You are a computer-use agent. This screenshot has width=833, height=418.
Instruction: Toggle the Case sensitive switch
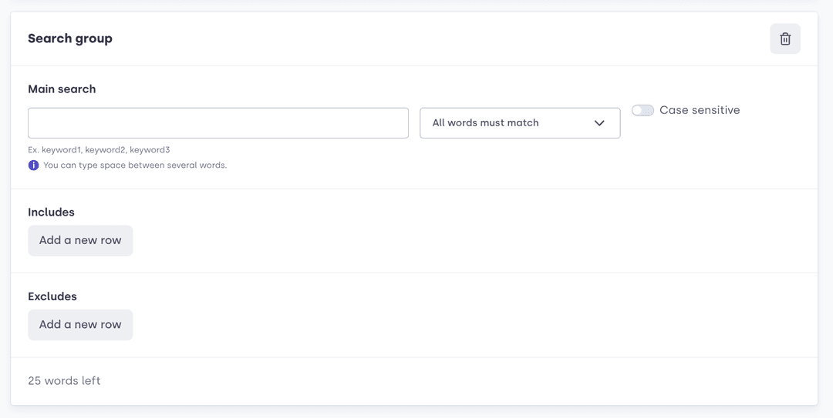point(642,110)
